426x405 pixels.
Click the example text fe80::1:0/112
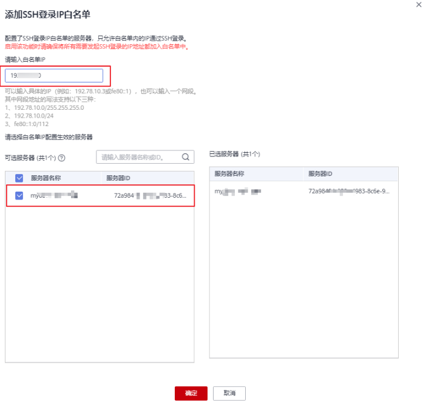coord(31,124)
